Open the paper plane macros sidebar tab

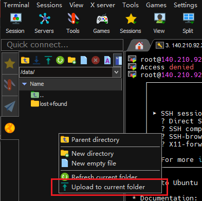click(10, 106)
